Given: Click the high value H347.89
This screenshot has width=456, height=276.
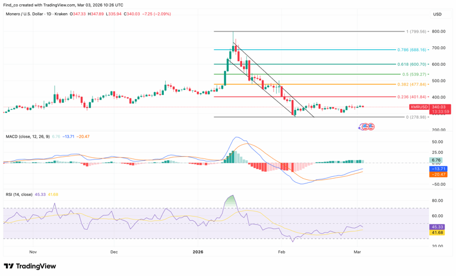Looking at the screenshot, I should [96, 14].
